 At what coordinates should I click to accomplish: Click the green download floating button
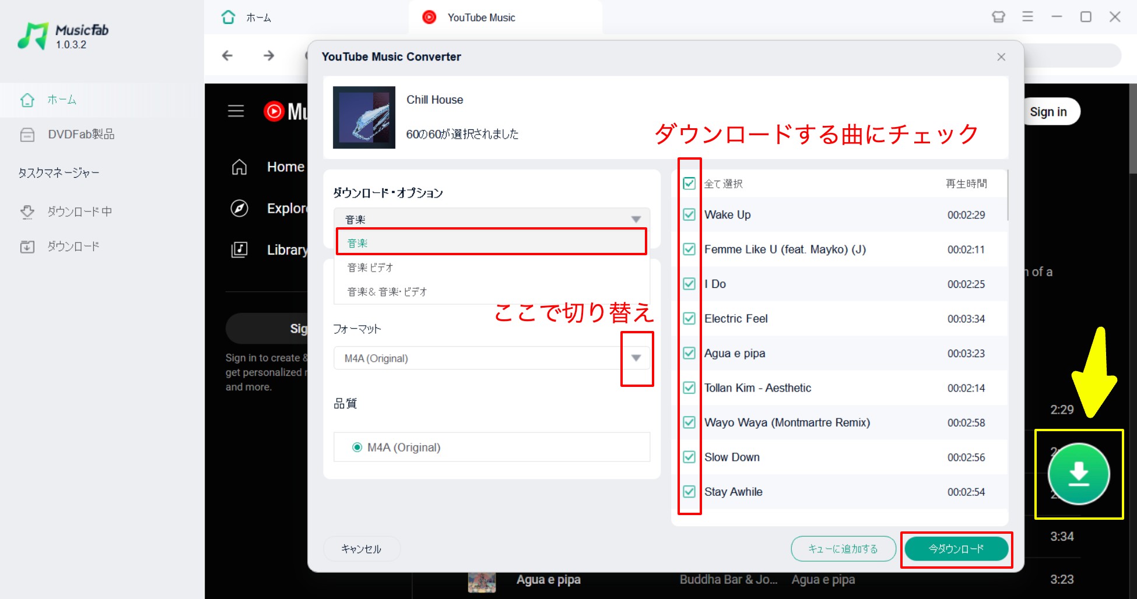tap(1079, 474)
